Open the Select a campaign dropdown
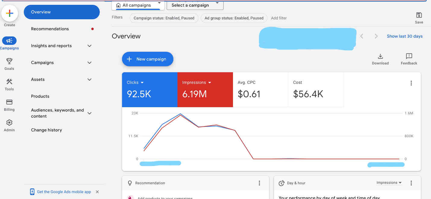 pos(195,5)
